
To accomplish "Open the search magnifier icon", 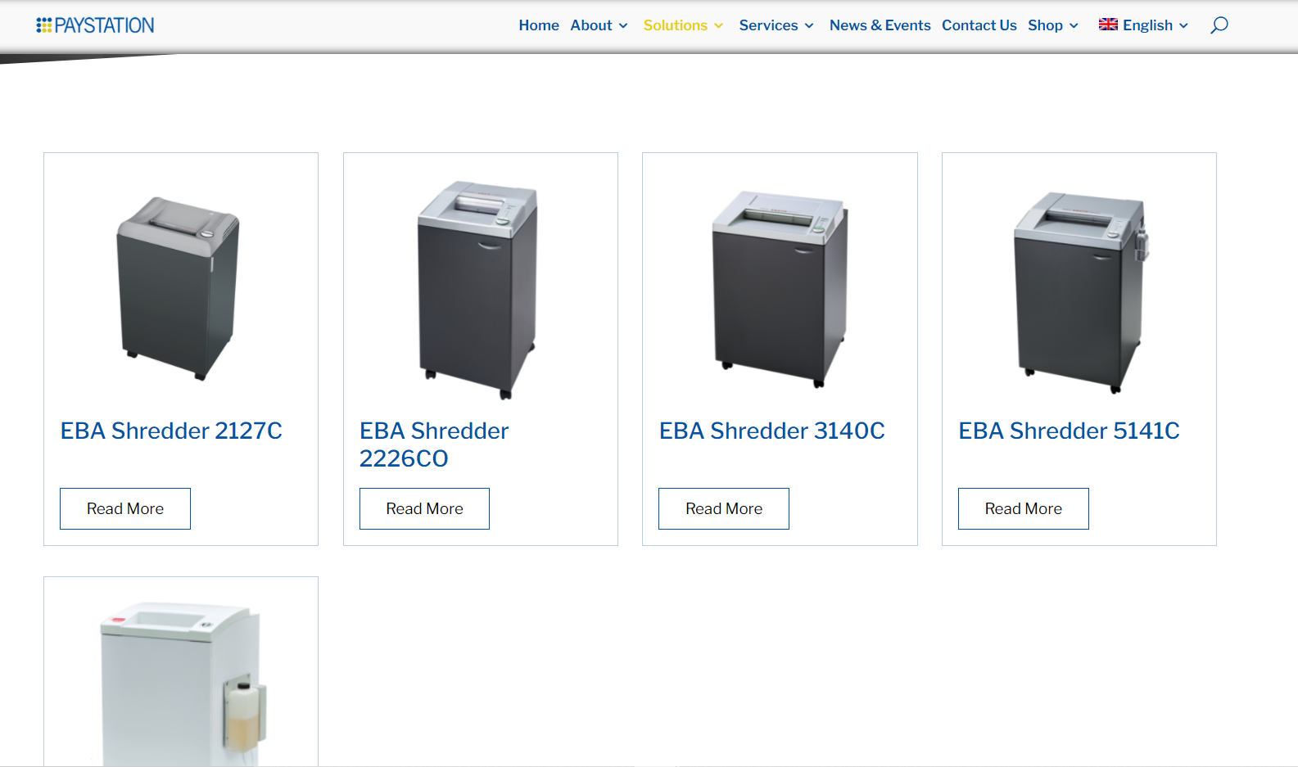I will (1219, 25).
